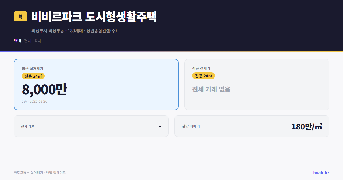Viewport: 343px width, 180px height.
Task: Select the dash value in 전세가율 card
Action: [161, 126]
